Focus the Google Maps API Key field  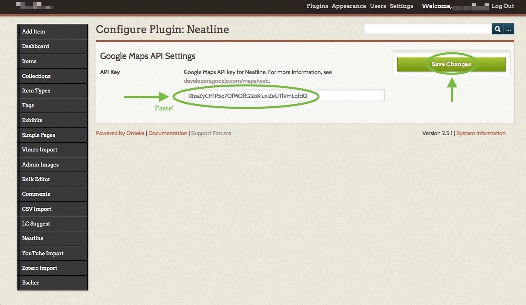coord(284,96)
